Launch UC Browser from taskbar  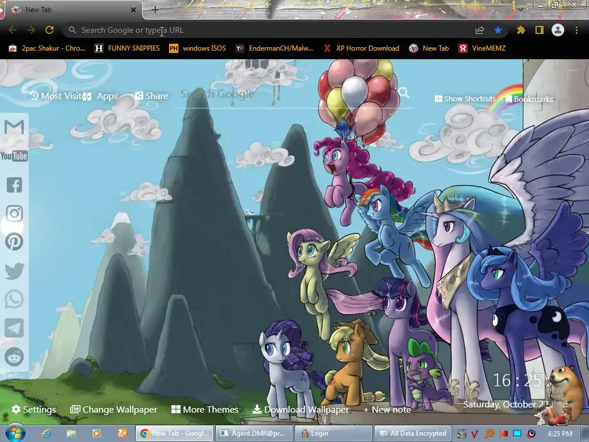tap(122, 433)
